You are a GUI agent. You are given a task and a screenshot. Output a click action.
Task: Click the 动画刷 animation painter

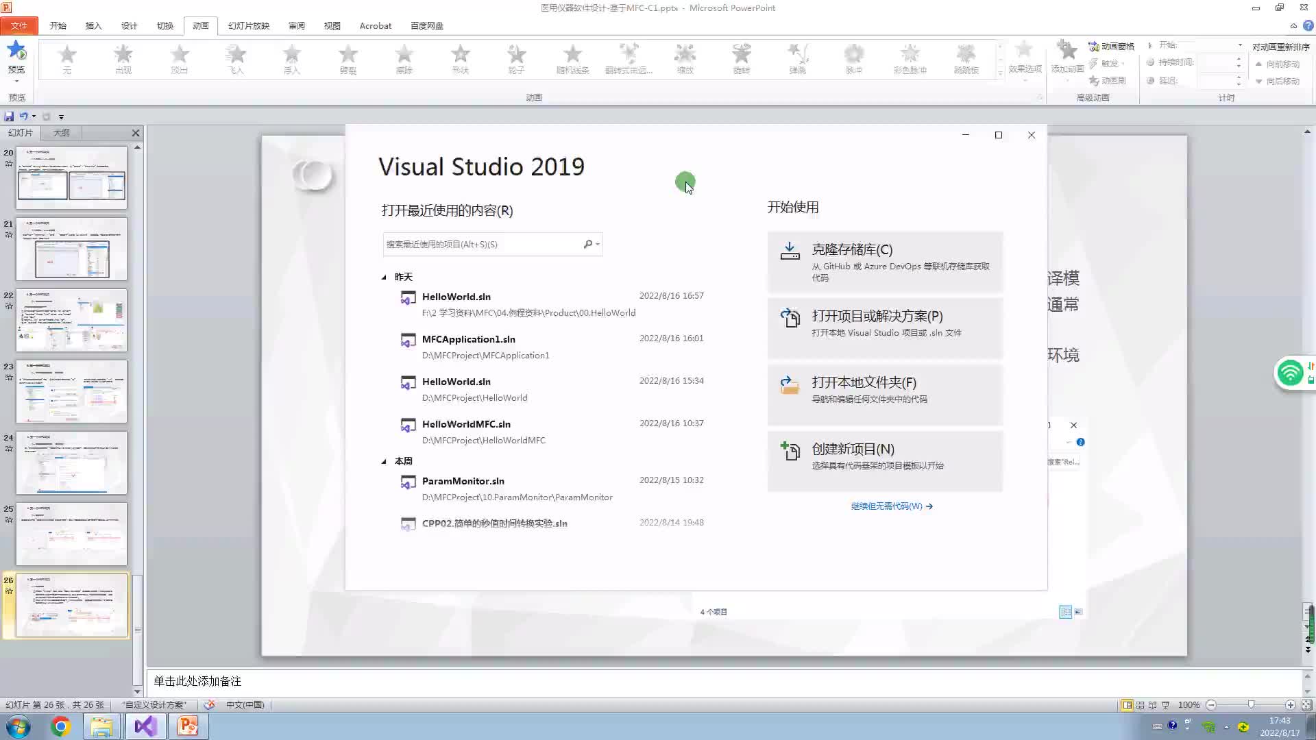[1108, 80]
